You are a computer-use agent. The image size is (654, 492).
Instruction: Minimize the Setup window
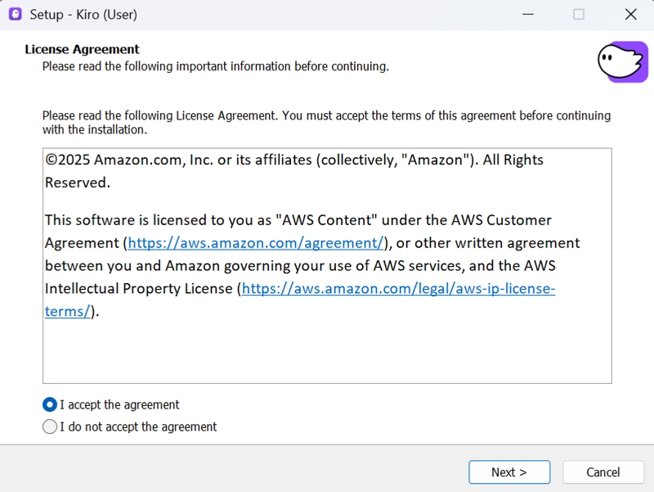click(527, 14)
